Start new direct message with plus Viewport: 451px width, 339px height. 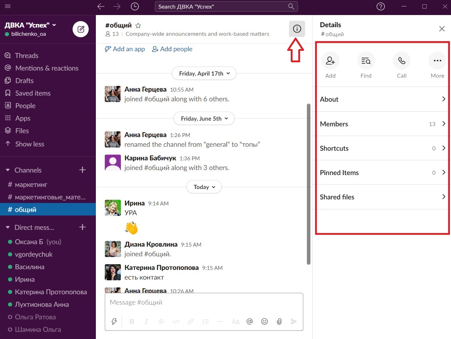(83, 227)
